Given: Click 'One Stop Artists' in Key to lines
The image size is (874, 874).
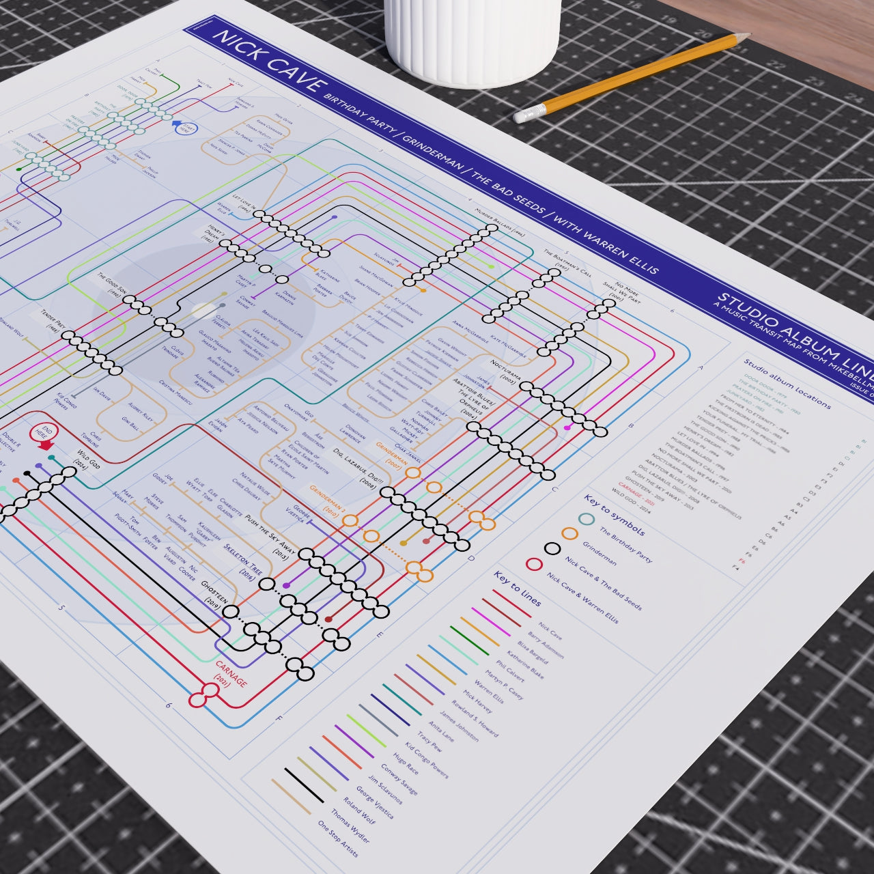Looking at the screenshot, I should click(x=337, y=838).
